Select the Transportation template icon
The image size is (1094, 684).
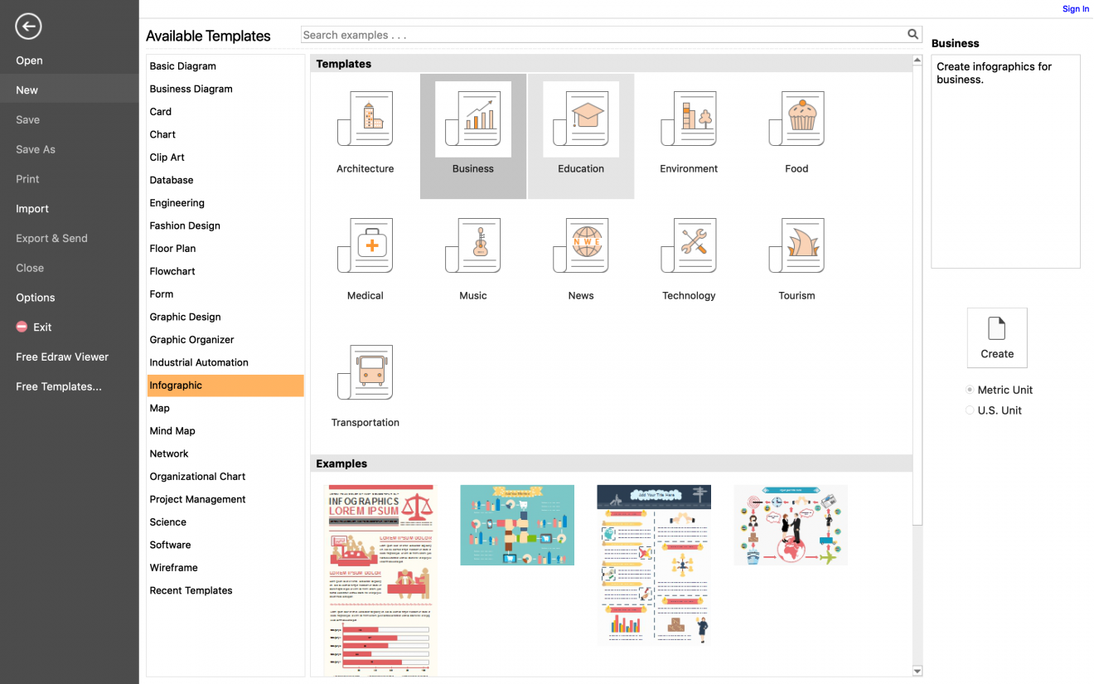coord(365,372)
